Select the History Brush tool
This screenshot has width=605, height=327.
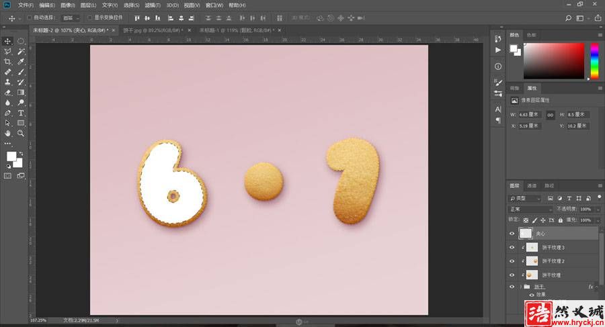21,82
